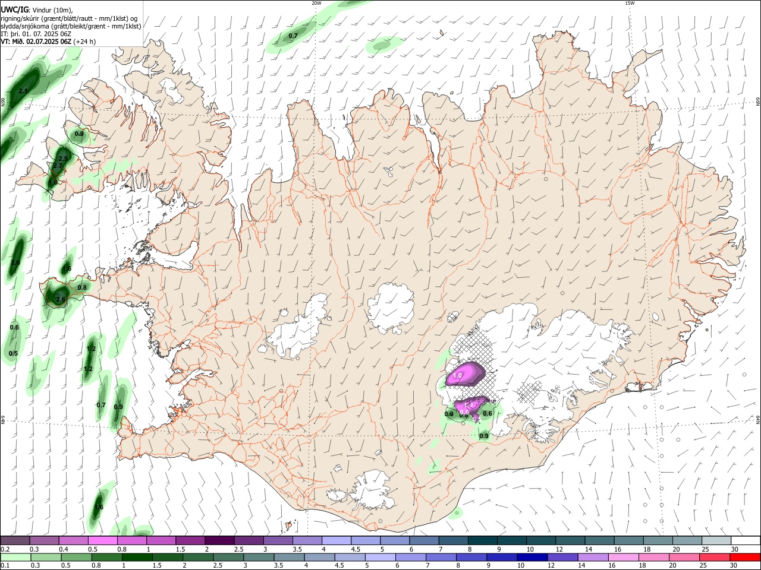
Task: Click the 'slydda/snjókoma' legend description line
Action: (71, 26)
